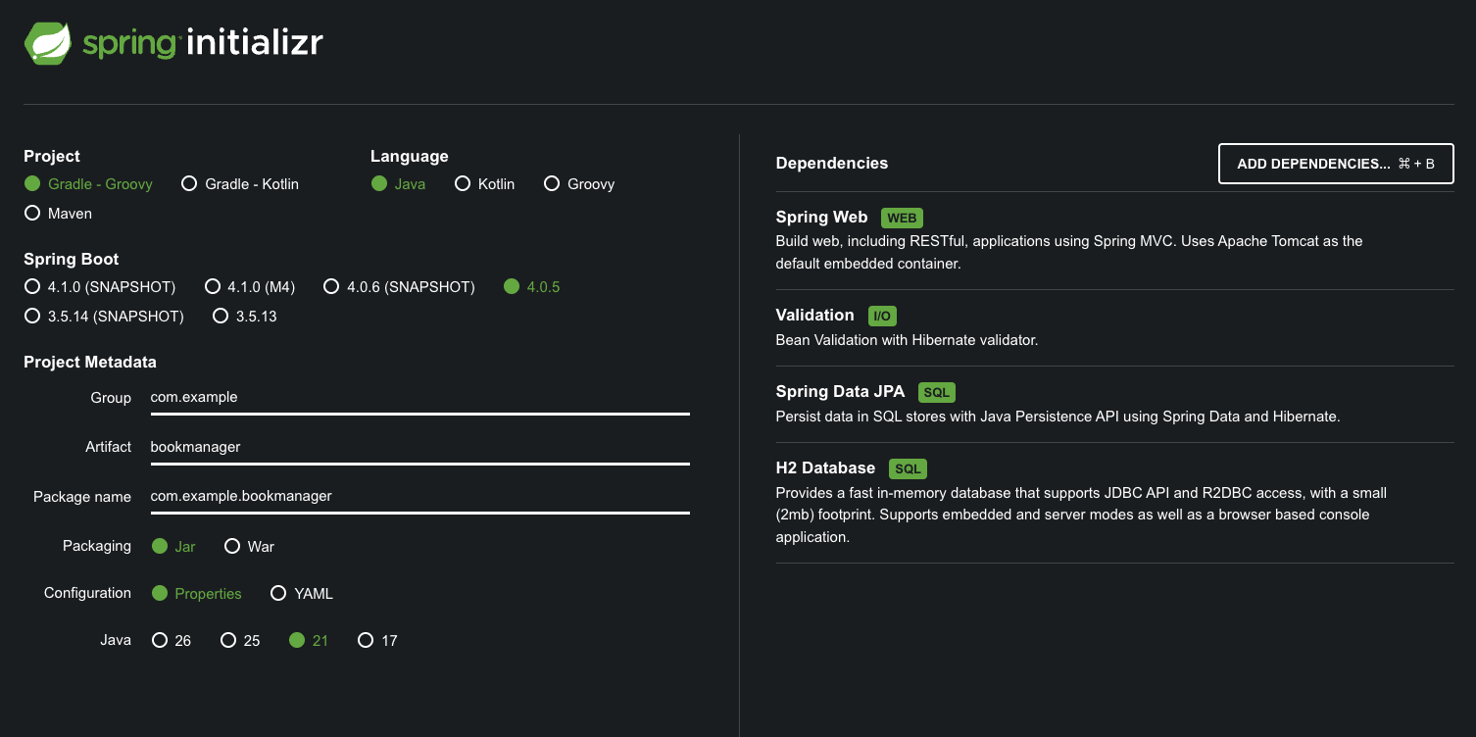Screen dimensions: 1476x737
Task: Select Spring Boot 4.1.0 (SNAPSHOT)
Action: (x=100, y=287)
